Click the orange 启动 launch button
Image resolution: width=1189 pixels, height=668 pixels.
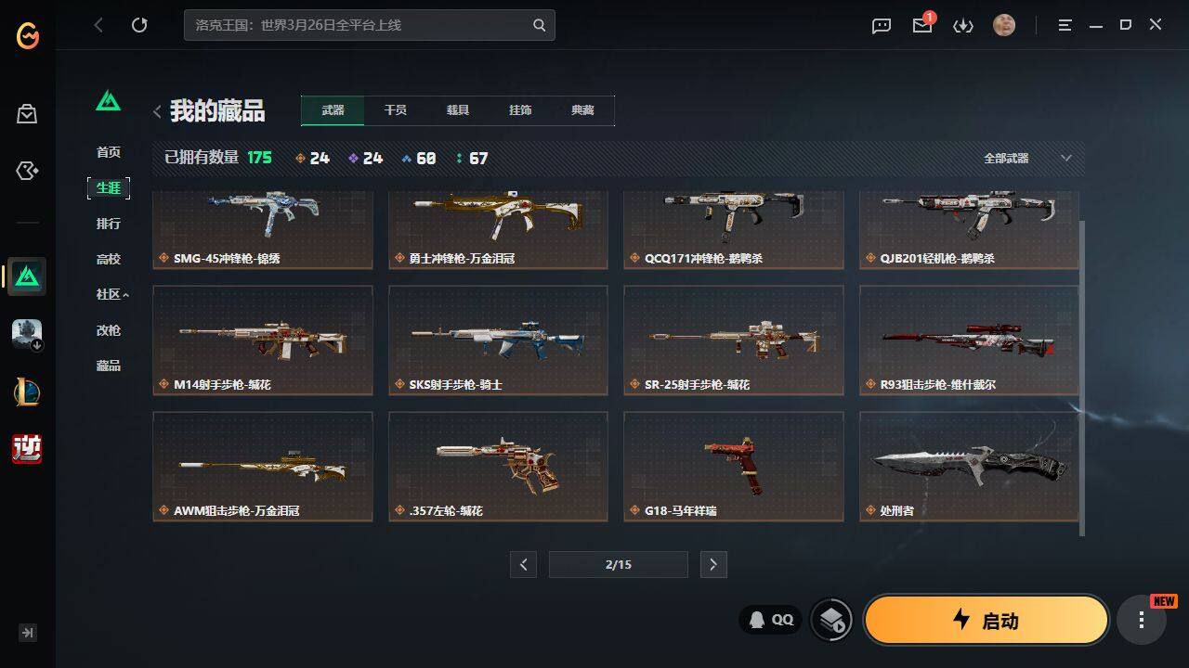pyautogui.click(x=986, y=620)
